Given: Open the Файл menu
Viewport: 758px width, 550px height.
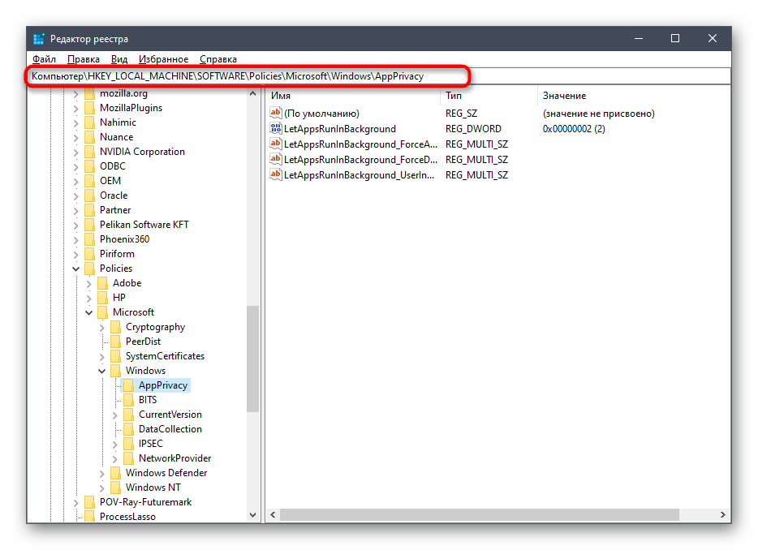Looking at the screenshot, I should pos(44,59).
